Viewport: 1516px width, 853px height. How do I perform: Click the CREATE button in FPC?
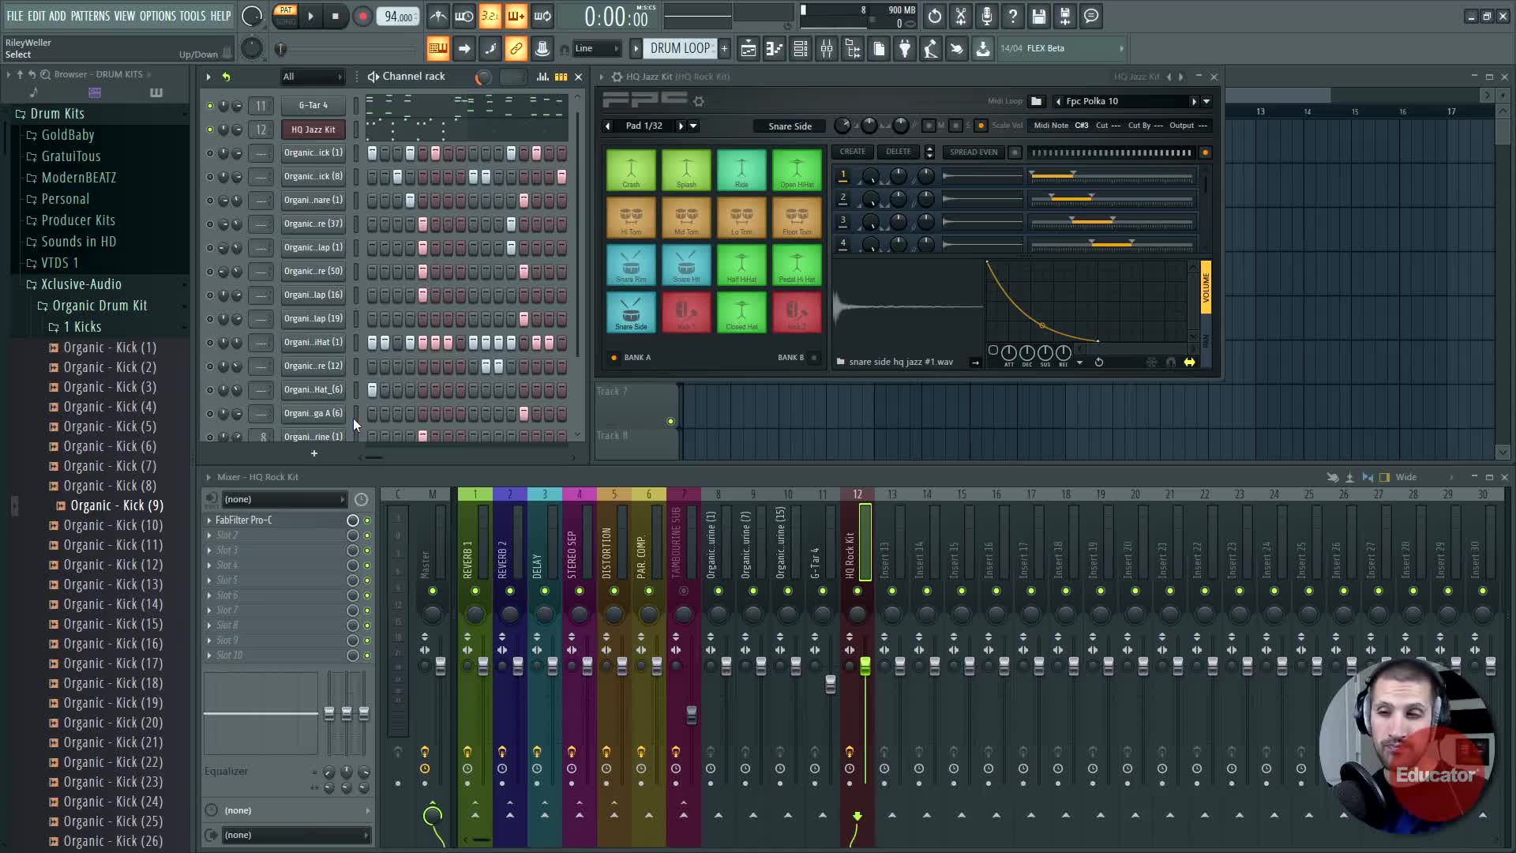click(852, 152)
